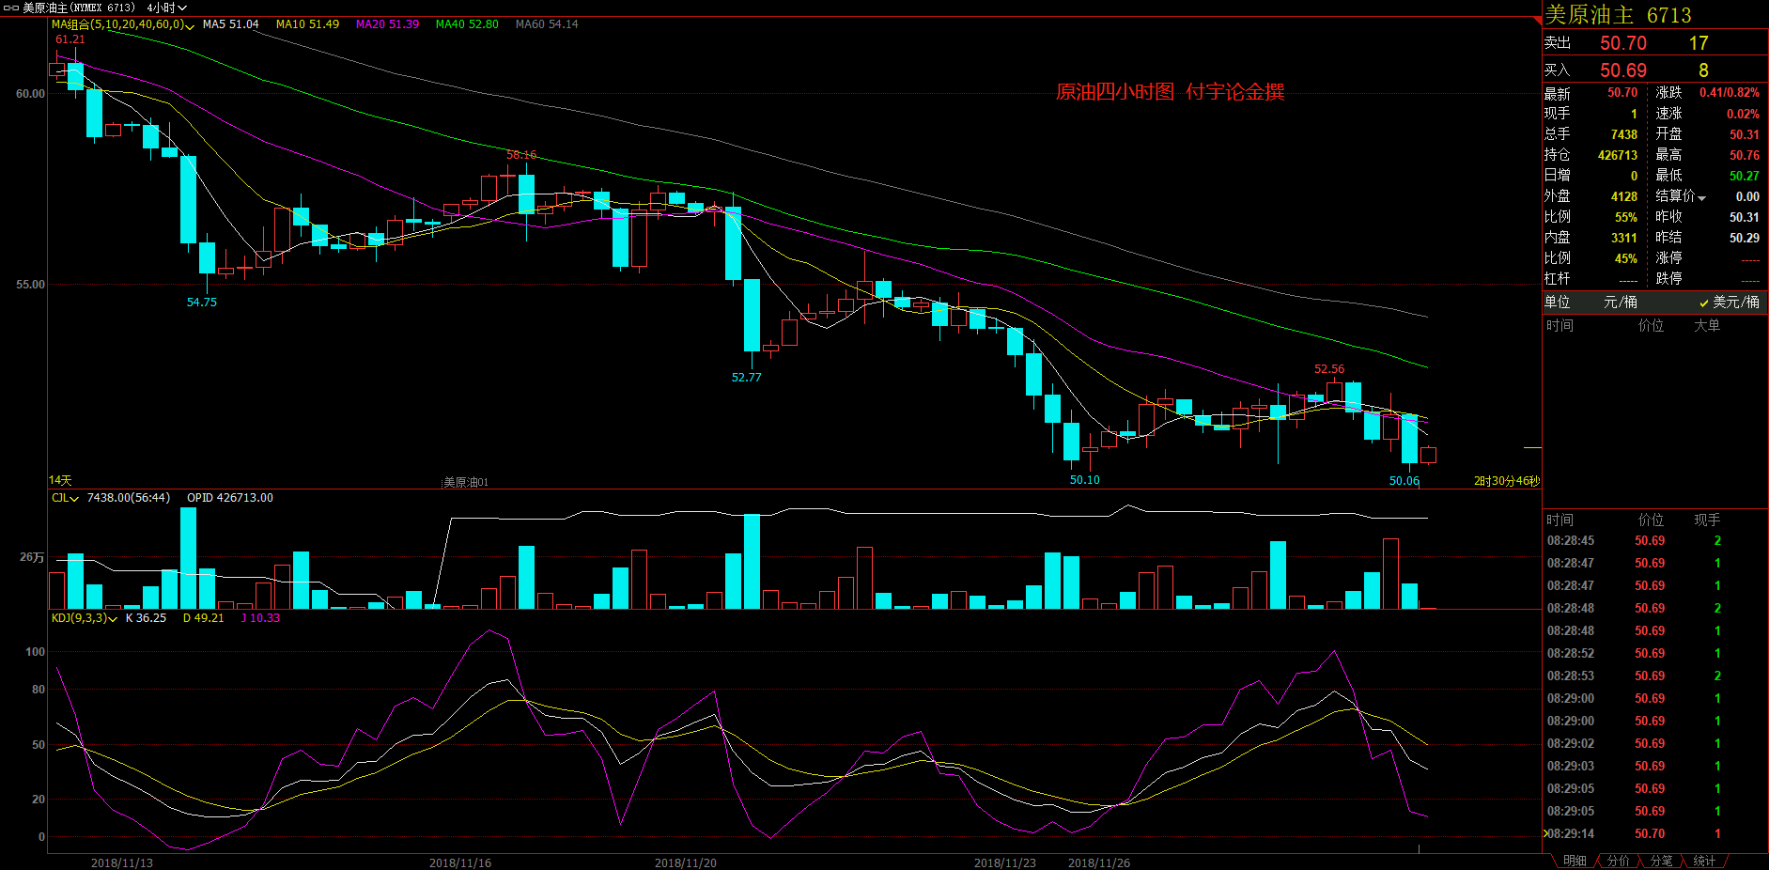This screenshot has height=870, width=1769.
Task: Click the MA5 51.04 label
Action: [x=230, y=24]
